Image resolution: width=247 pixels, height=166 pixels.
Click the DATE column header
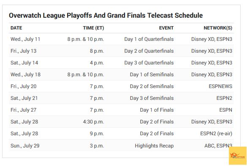pos(16,28)
